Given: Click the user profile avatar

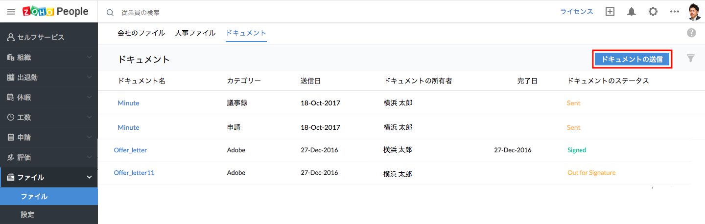Looking at the screenshot, I should [695, 12].
